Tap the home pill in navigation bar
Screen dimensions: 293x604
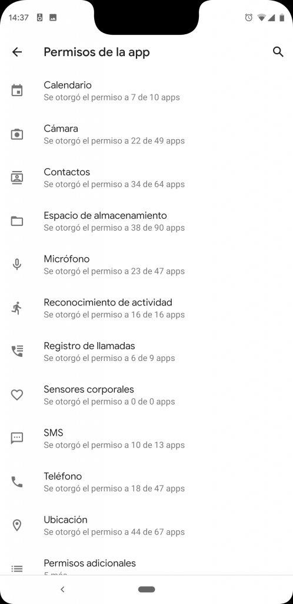(146, 589)
